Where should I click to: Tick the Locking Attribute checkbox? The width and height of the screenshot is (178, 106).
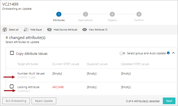click(12, 87)
